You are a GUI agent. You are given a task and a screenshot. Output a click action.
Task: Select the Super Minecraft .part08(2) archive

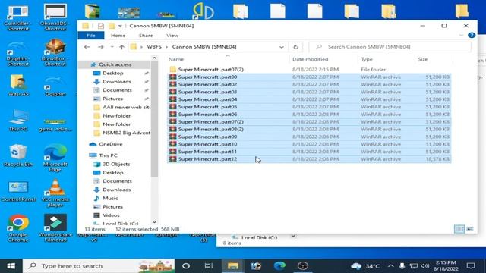[x=211, y=129]
